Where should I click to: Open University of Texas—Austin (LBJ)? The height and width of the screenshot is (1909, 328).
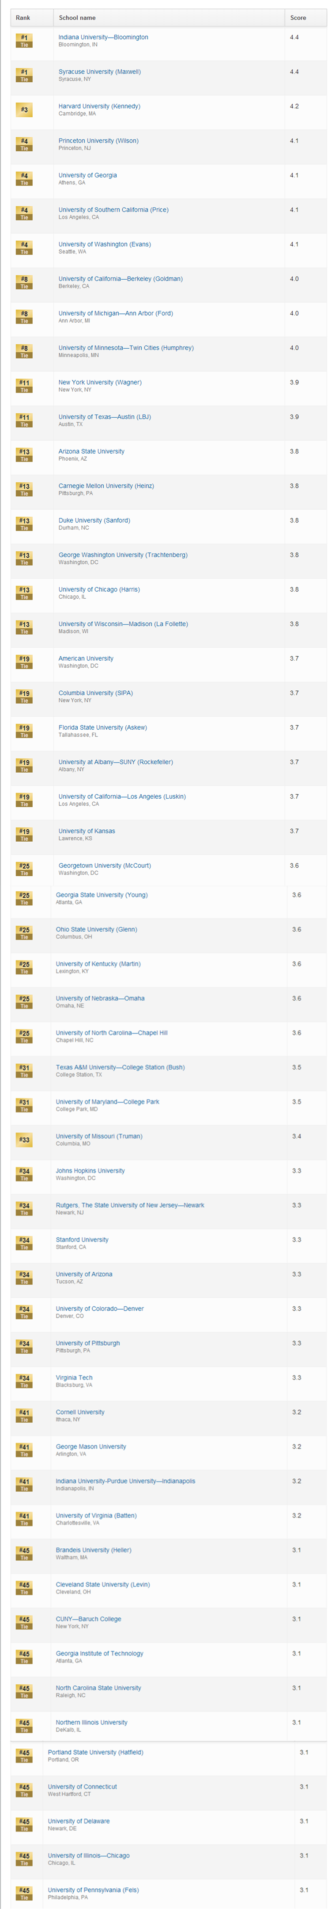pyautogui.click(x=105, y=416)
